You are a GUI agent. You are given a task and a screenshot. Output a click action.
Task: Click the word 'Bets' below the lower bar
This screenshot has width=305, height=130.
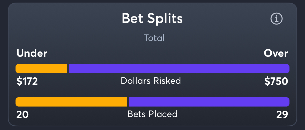tap(136, 114)
